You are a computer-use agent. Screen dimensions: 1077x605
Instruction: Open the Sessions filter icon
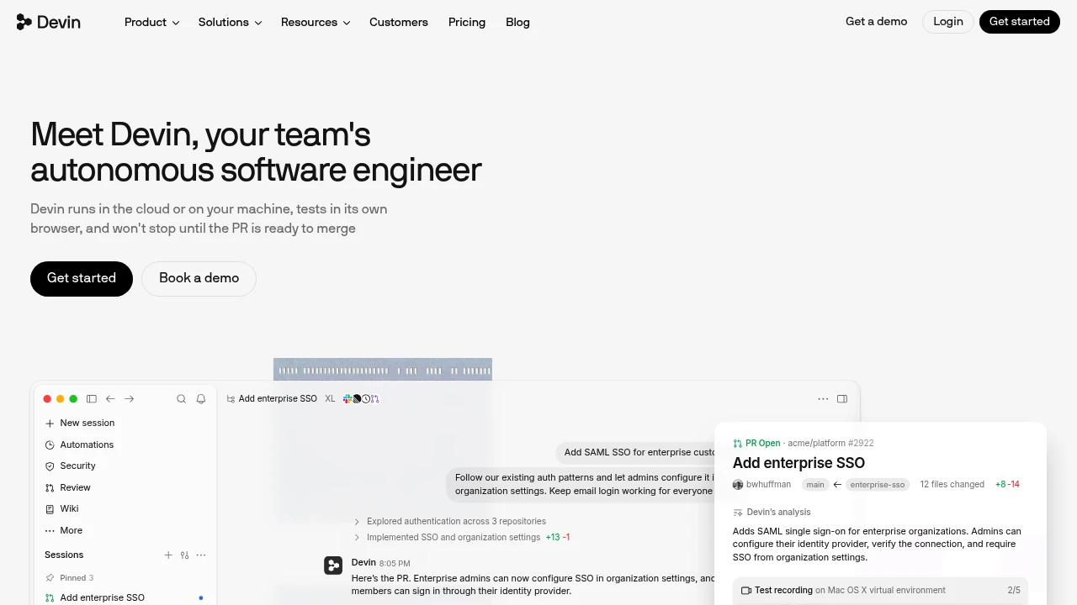pos(185,555)
